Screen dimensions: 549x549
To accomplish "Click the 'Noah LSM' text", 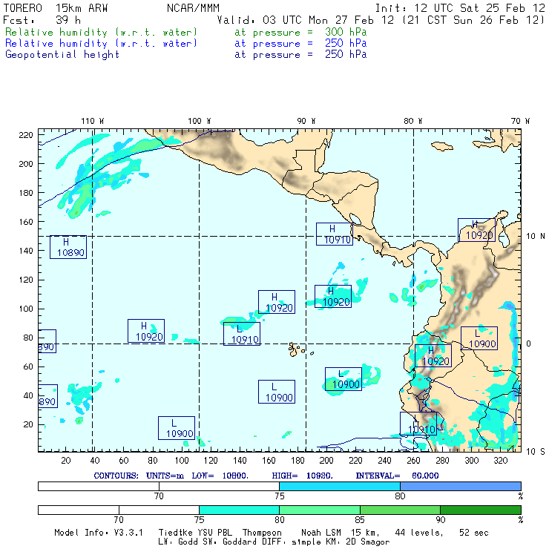I will pos(320,533).
